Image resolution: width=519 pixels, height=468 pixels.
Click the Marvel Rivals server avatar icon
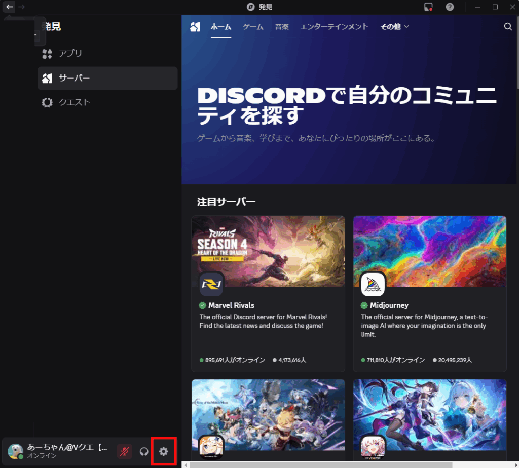pos(211,284)
